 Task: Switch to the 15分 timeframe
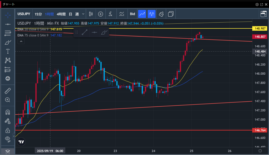click(38, 14)
